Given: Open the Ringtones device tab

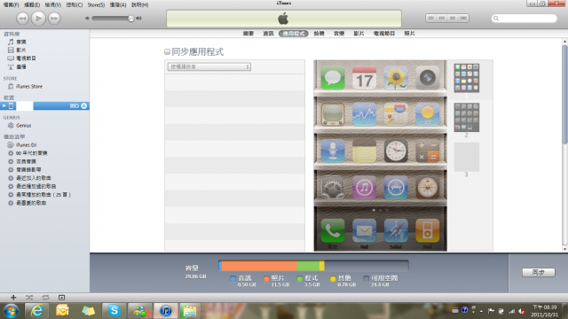Looking at the screenshot, I should point(319,34).
